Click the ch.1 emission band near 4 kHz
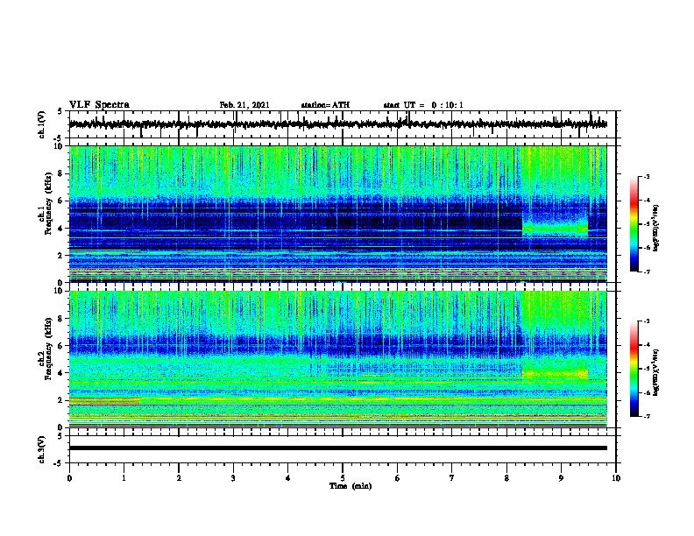The height and width of the screenshot is (536, 694). coord(555,229)
